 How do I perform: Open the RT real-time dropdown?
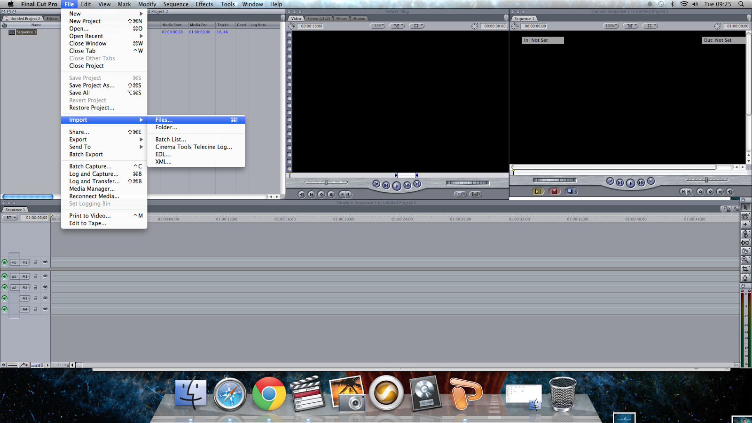pos(10,218)
